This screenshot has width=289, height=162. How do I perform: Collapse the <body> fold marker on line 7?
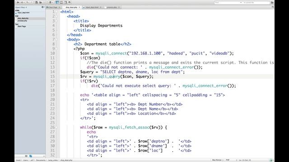point(56,40)
